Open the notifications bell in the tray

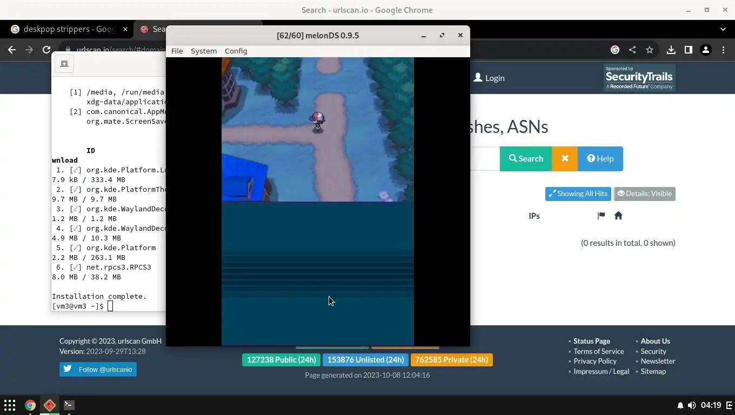tap(680, 405)
